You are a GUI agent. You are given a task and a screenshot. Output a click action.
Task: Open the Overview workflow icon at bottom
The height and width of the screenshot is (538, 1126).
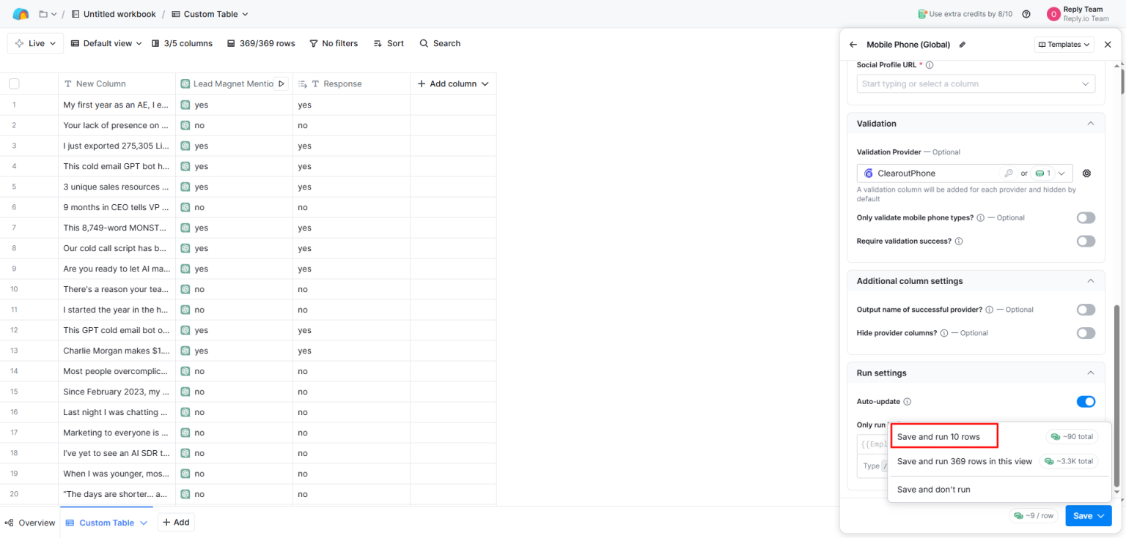[10, 523]
